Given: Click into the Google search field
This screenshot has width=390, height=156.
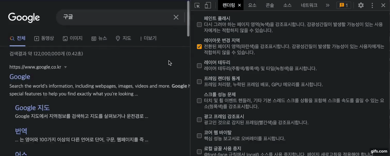Looking at the screenshot, I should click(x=116, y=17).
